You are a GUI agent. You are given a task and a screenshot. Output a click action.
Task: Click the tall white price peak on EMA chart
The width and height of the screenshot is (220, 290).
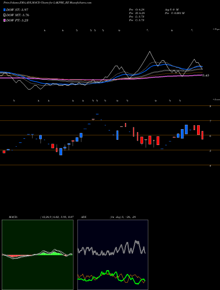[x=150, y=52]
